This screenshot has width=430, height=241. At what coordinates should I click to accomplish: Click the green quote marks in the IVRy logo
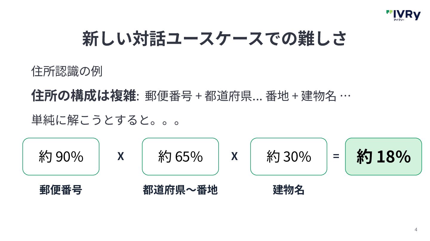coord(389,12)
